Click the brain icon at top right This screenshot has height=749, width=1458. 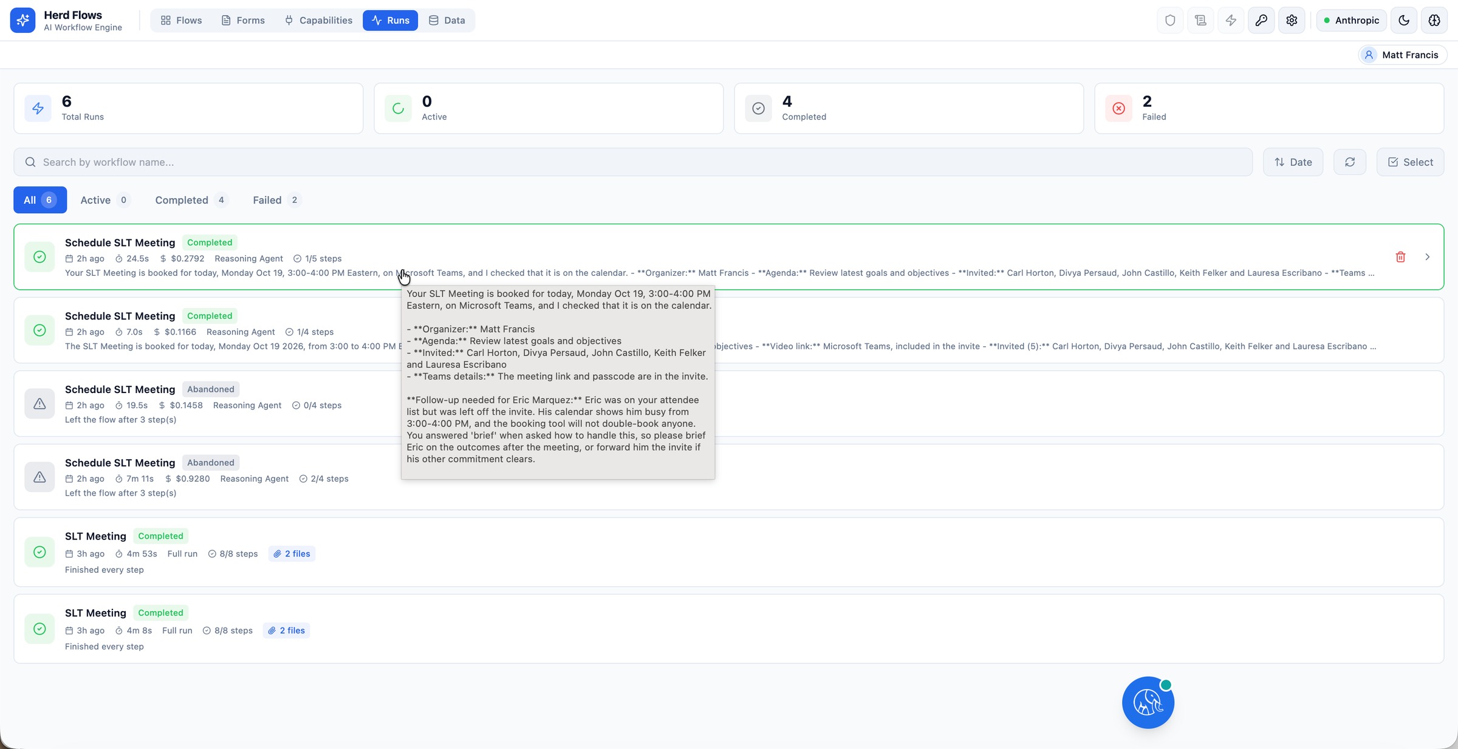(x=1434, y=20)
